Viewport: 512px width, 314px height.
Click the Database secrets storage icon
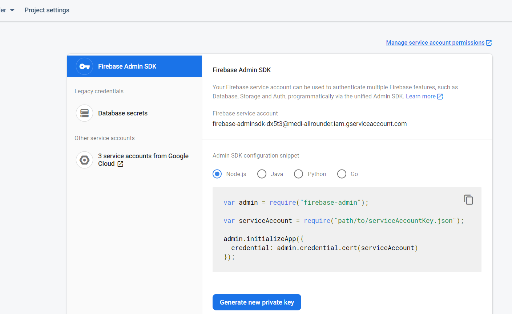[x=85, y=113]
